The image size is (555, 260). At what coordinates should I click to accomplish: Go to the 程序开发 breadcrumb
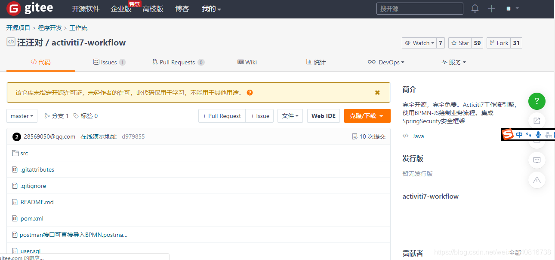coord(50,28)
